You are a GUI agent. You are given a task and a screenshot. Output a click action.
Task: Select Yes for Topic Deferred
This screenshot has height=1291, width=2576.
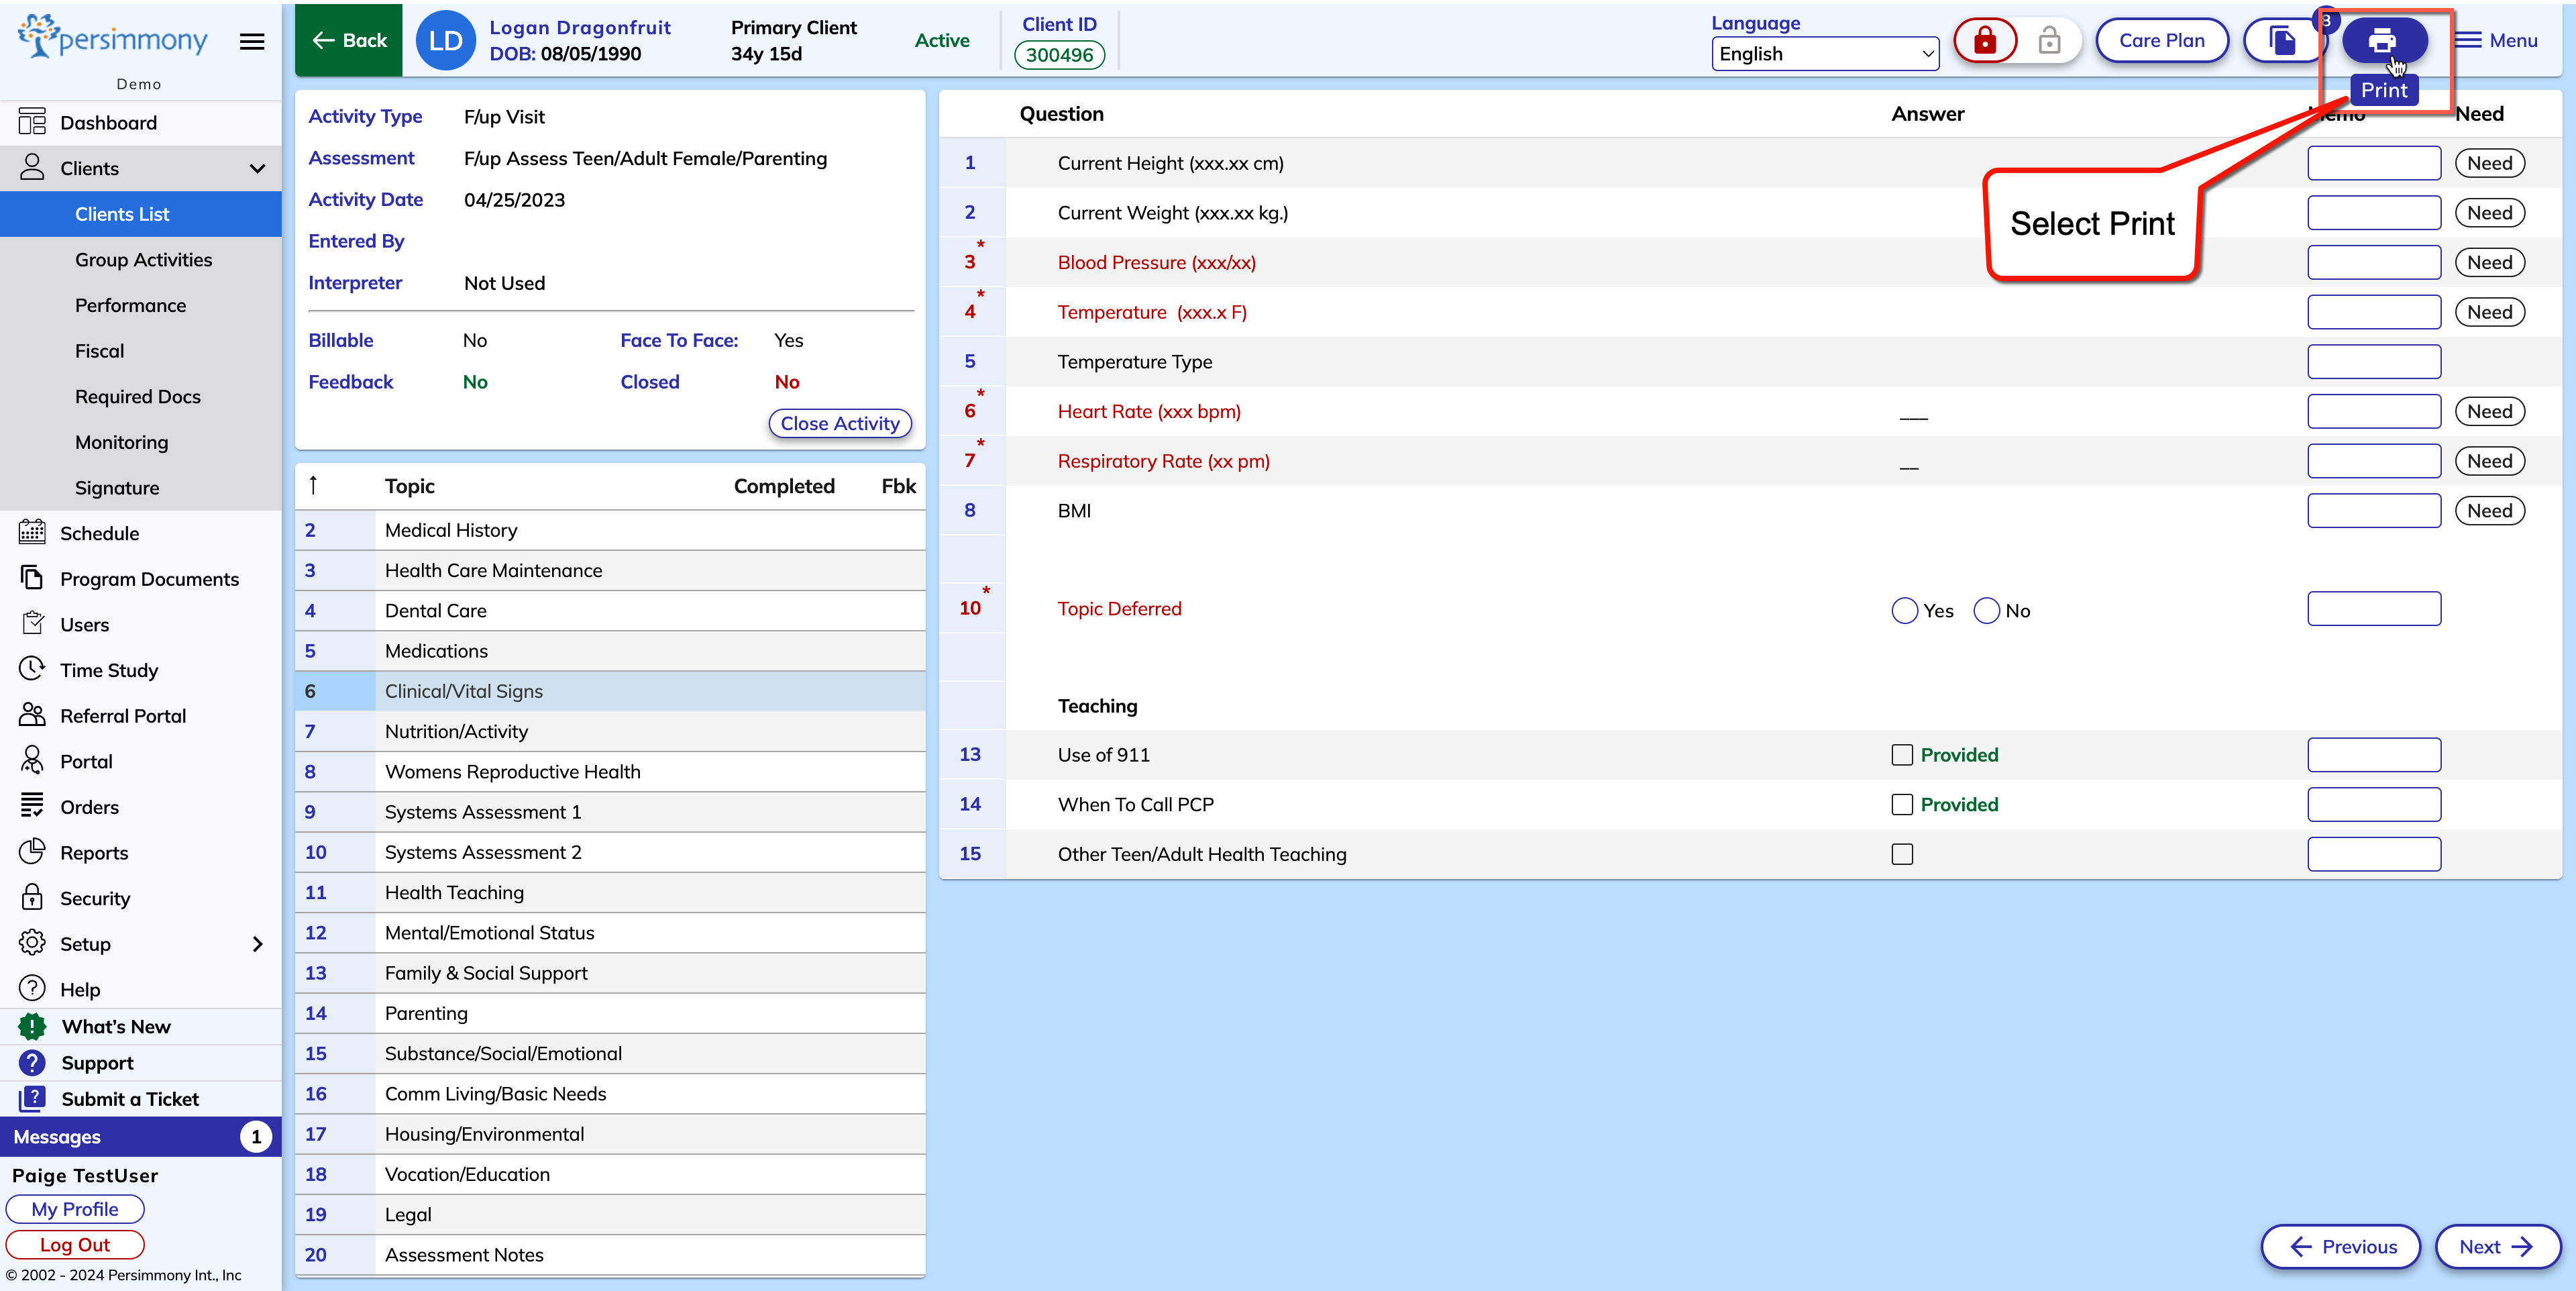click(x=1905, y=610)
